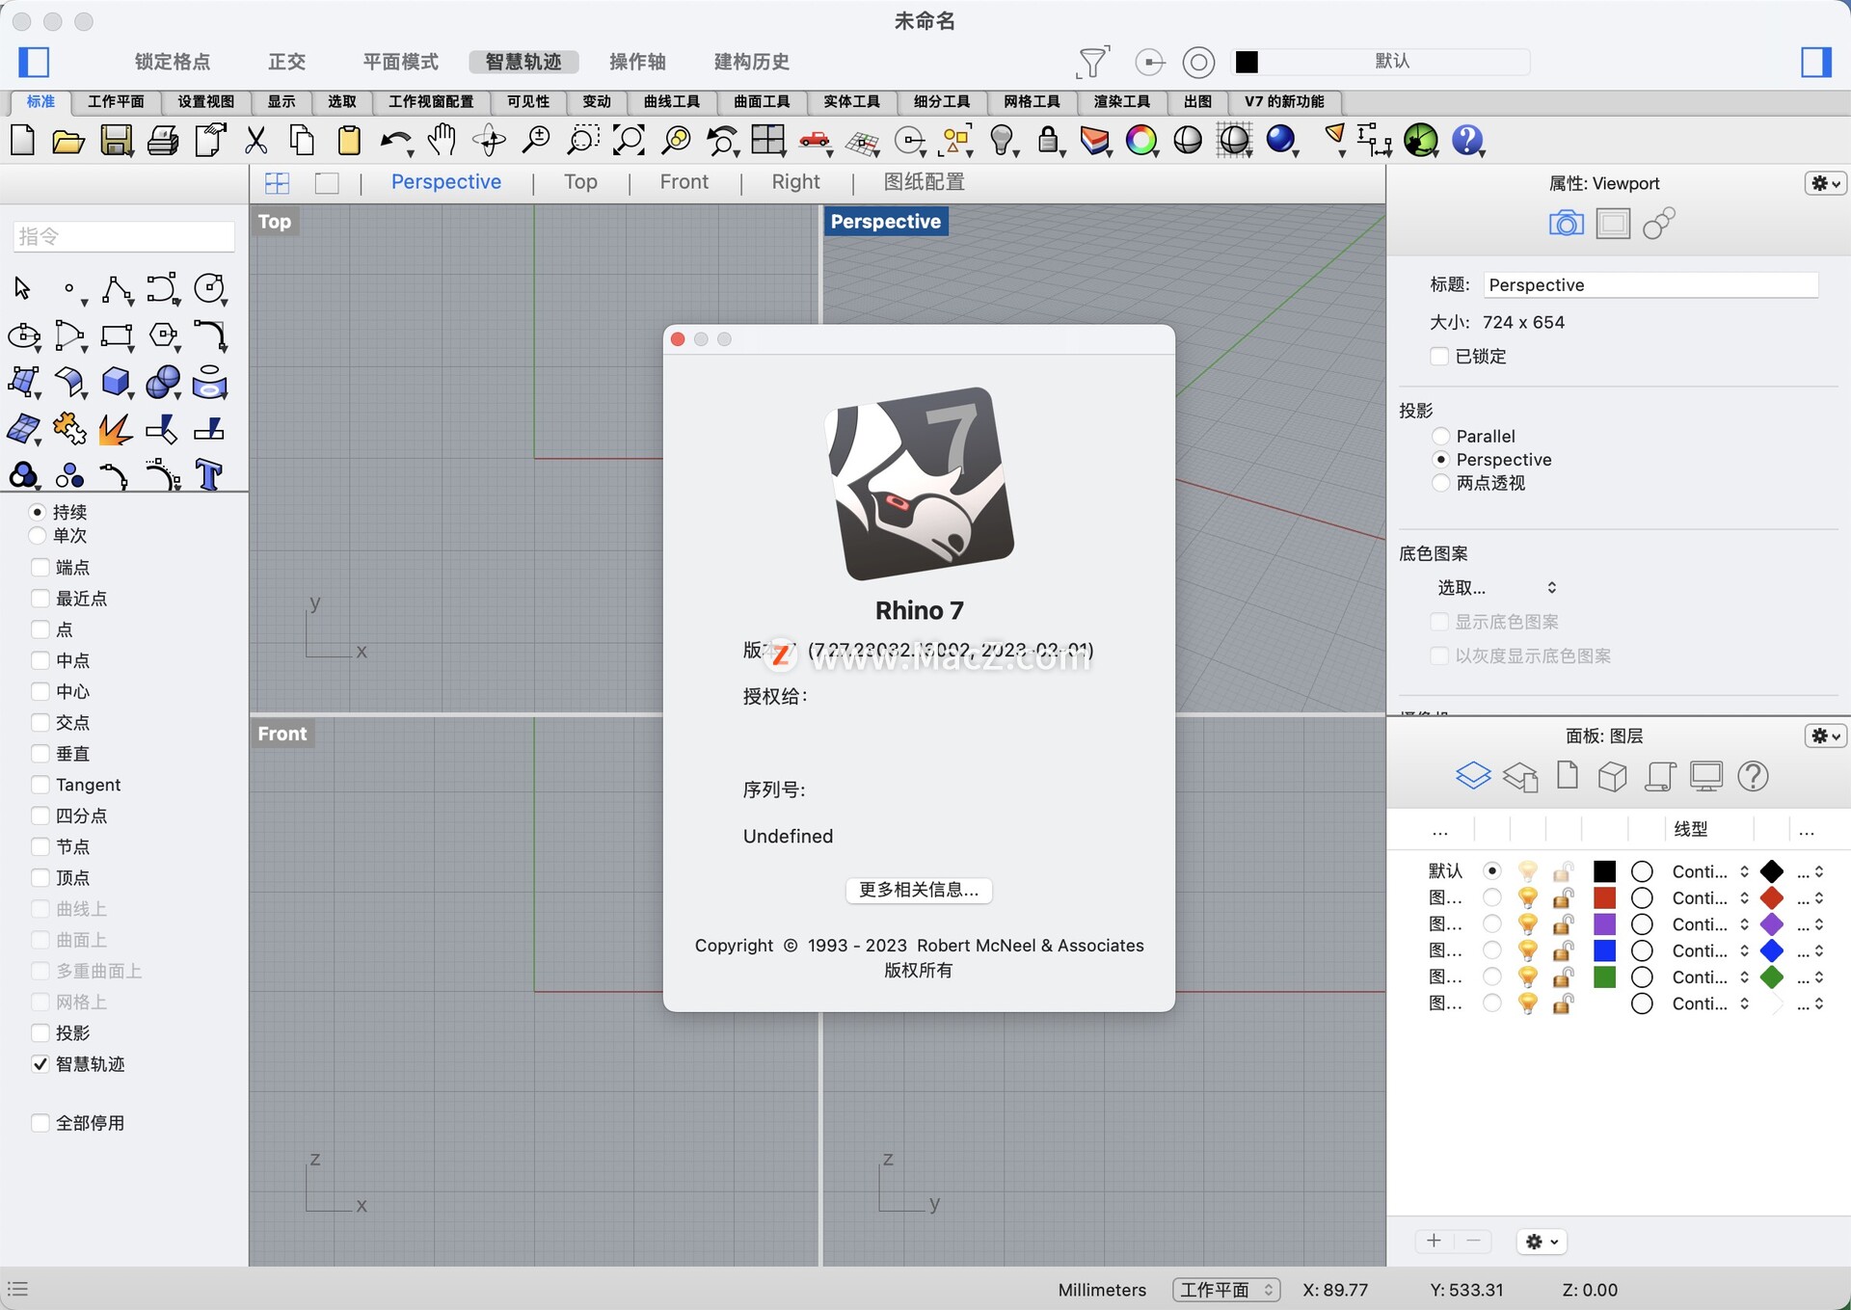Image resolution: width=1851 pixels, height=1310 pixels.
Task: Enable the 中点 osnap checkbox
Action: (40, 660)
